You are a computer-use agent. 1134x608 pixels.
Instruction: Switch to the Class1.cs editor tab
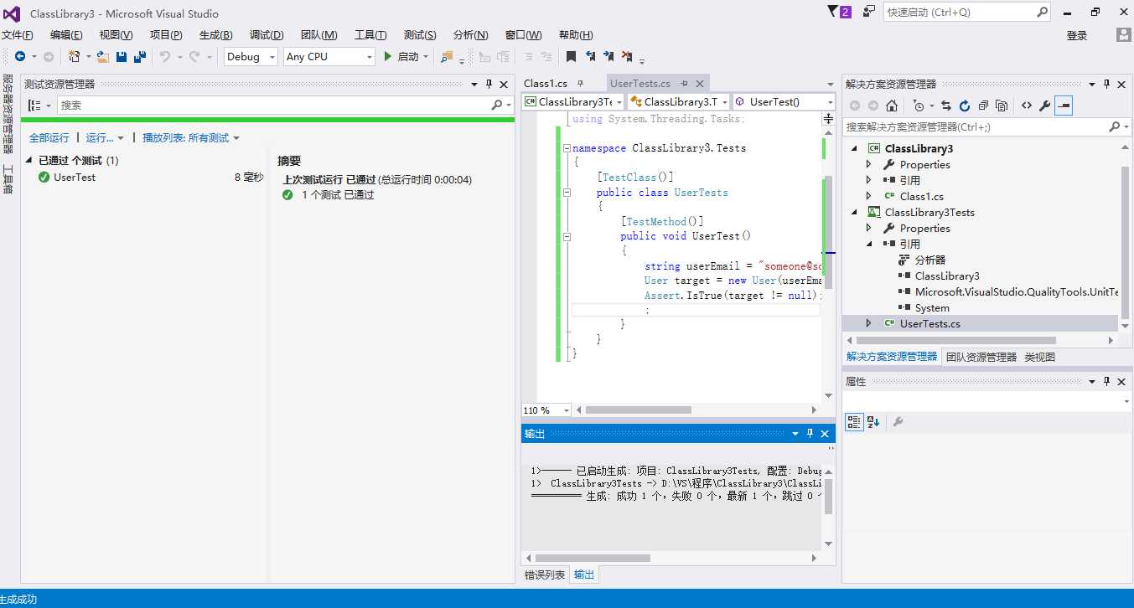coord(546,83)
